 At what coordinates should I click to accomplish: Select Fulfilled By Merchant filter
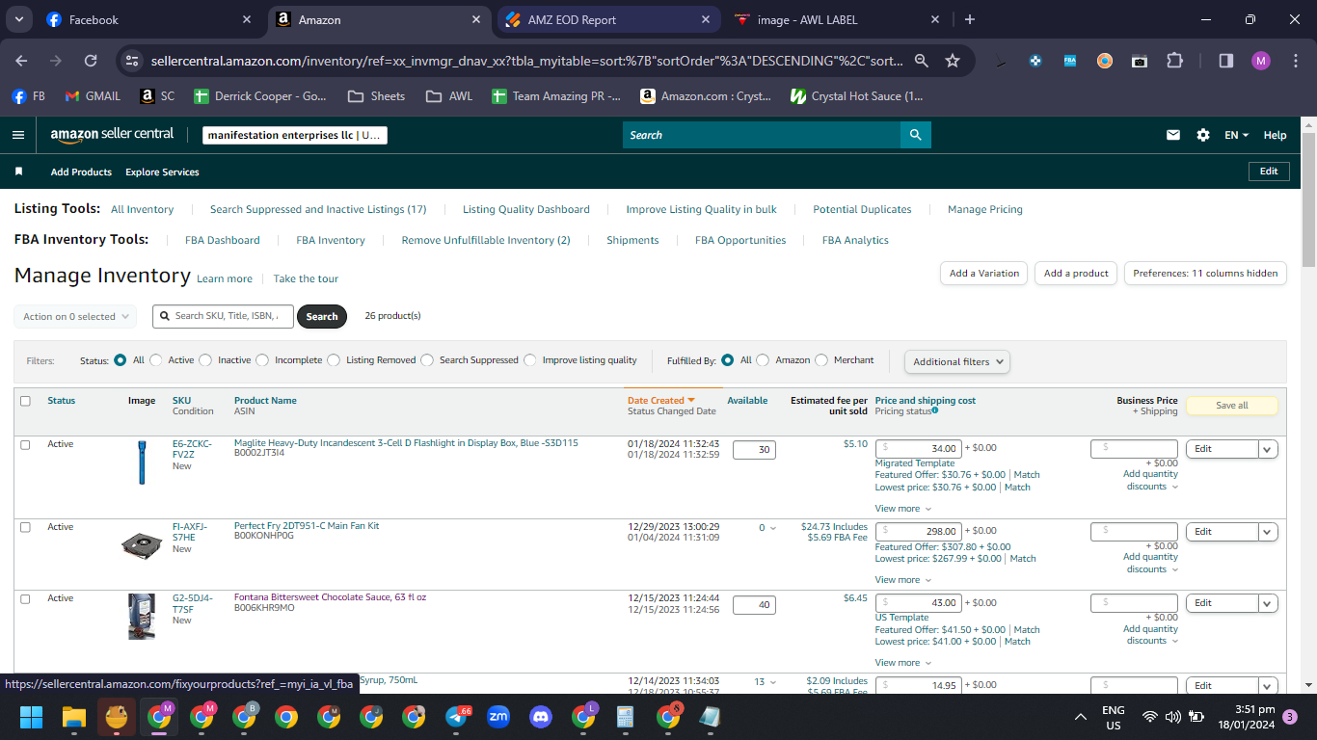coord(821,360)
